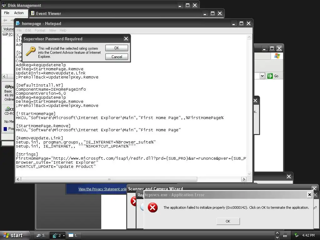320x240 pixels.
Task: Minimize the homepage Notepad window
Action: [x=234, y=23]
